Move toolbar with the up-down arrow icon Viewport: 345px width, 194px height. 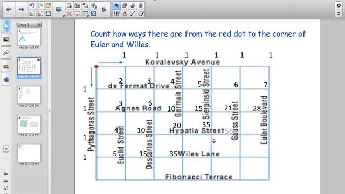coord(339,13)
